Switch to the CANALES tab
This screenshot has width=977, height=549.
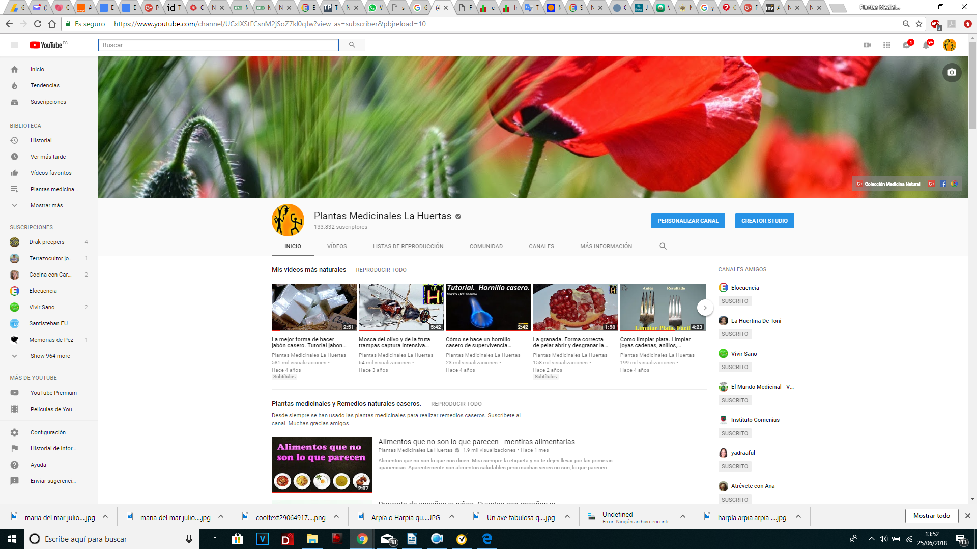(541, 246)
